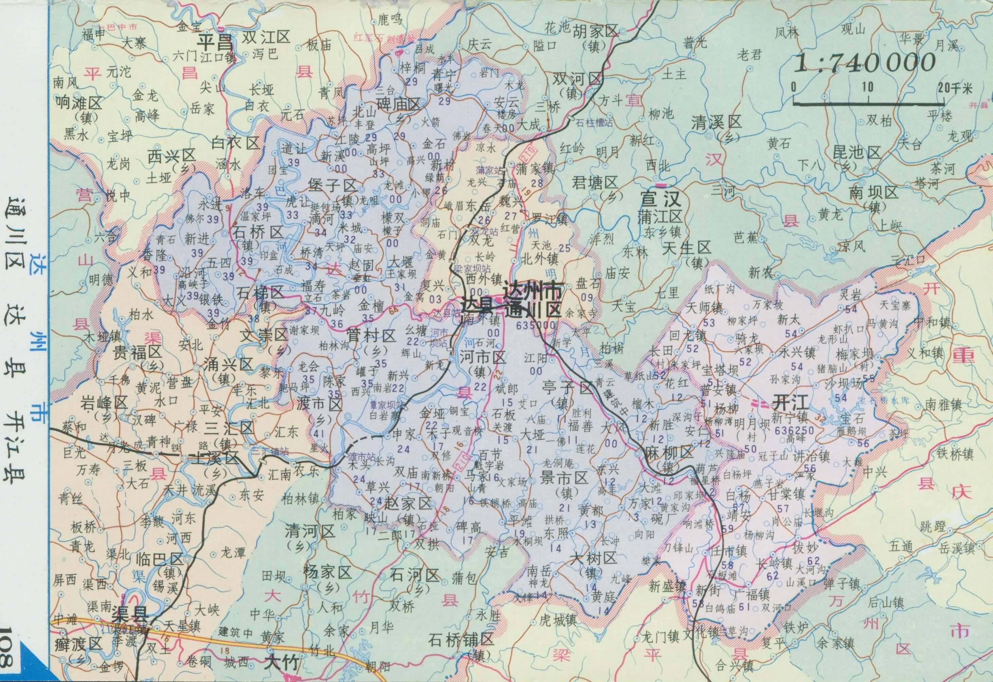Viewport: 993px width, 682px height.
Task: Click the 任市镇 town label
Action: pyautogui.click(x=728, y=552)
